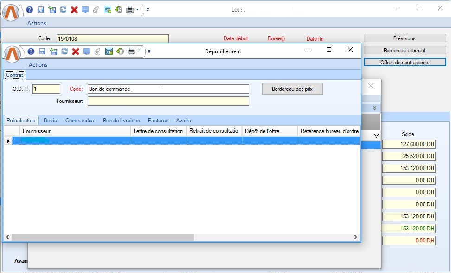Click the Help icon in the Dépouillement toolbar
This screenshot has width=451, height=273.
point(31,51)
